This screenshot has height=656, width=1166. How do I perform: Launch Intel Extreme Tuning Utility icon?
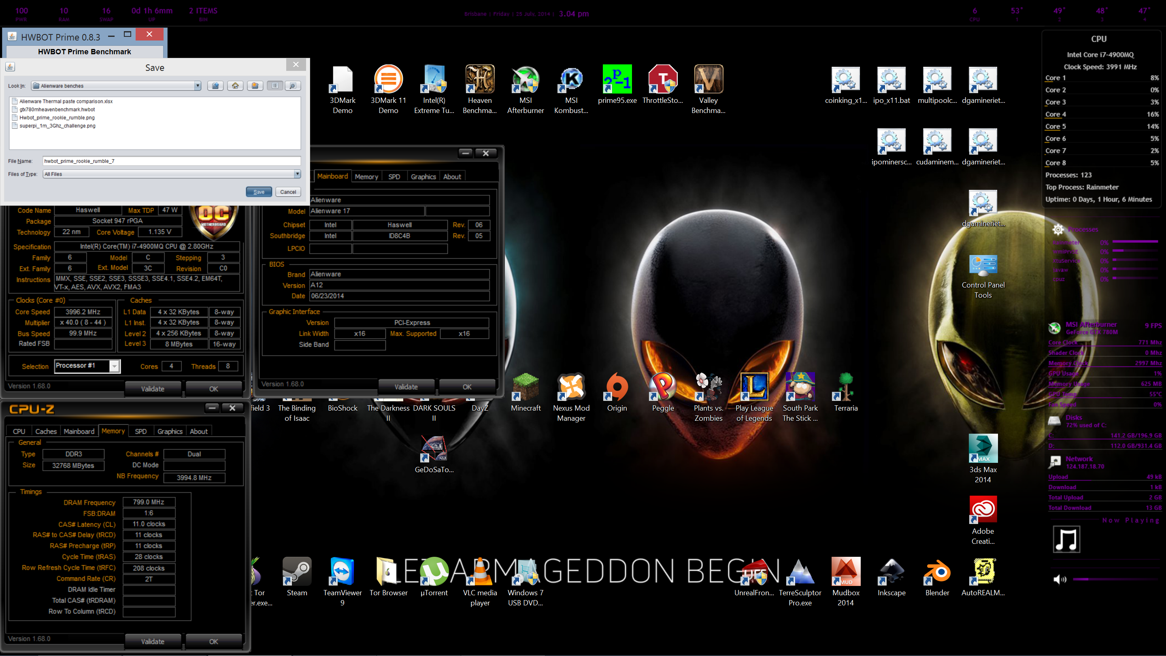(x=434, y=89)
